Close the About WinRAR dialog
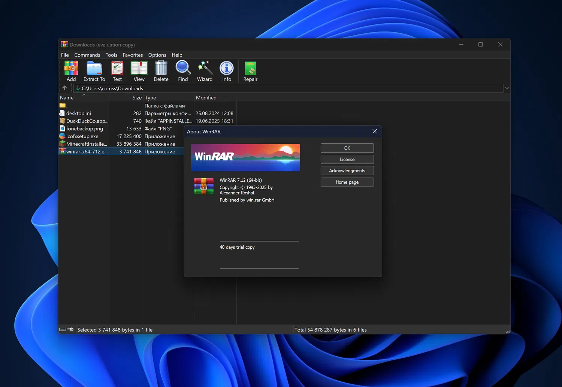562x387 pixels. 374,131
